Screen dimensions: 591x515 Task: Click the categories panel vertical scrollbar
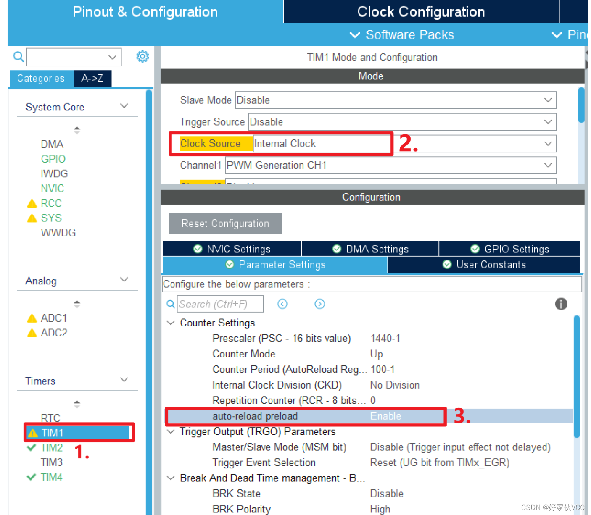pos(149,302)
